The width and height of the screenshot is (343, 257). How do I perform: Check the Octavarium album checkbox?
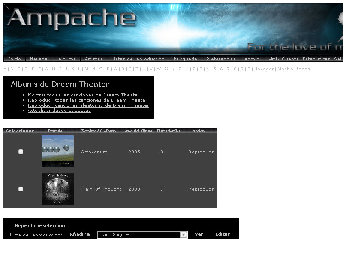pyautogui.click(x=21, y=152)
